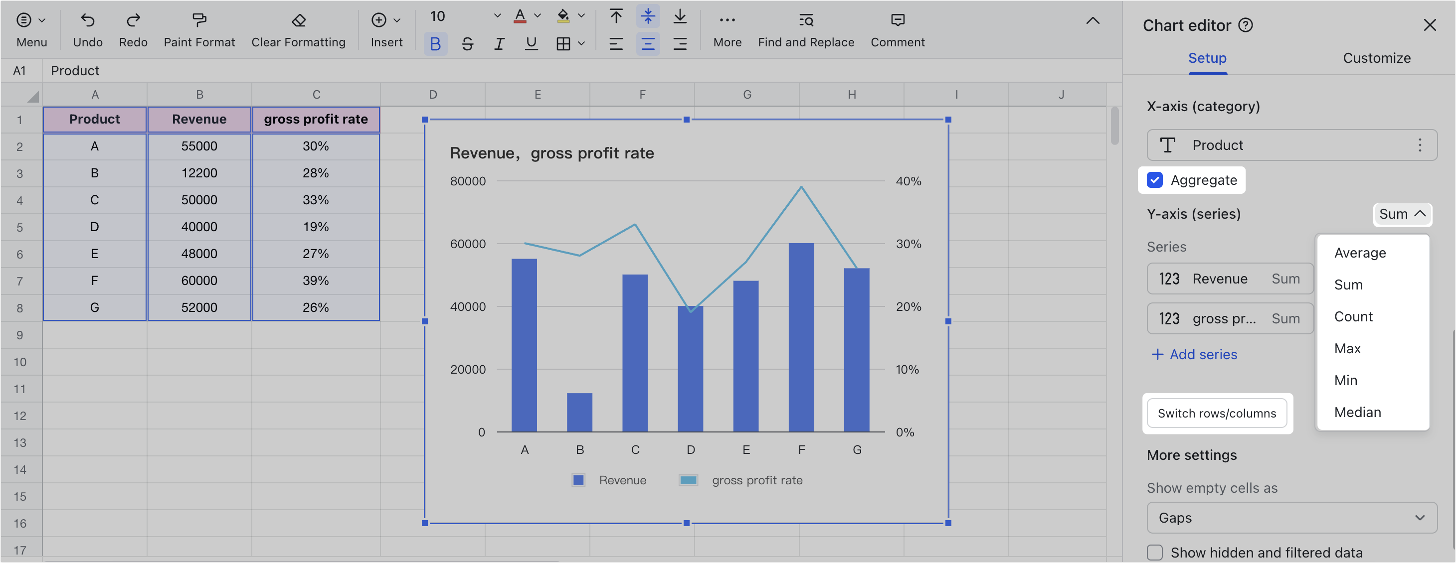
Task: Open Chart editor help icon
Action: click(1246, 25)
